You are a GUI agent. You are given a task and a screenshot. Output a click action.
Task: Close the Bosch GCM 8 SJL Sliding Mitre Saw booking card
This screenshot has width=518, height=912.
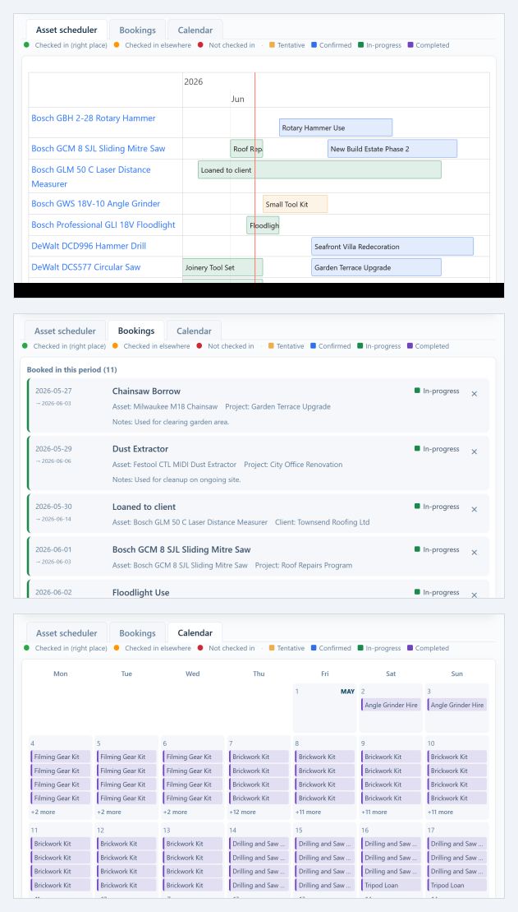point(474,552)
